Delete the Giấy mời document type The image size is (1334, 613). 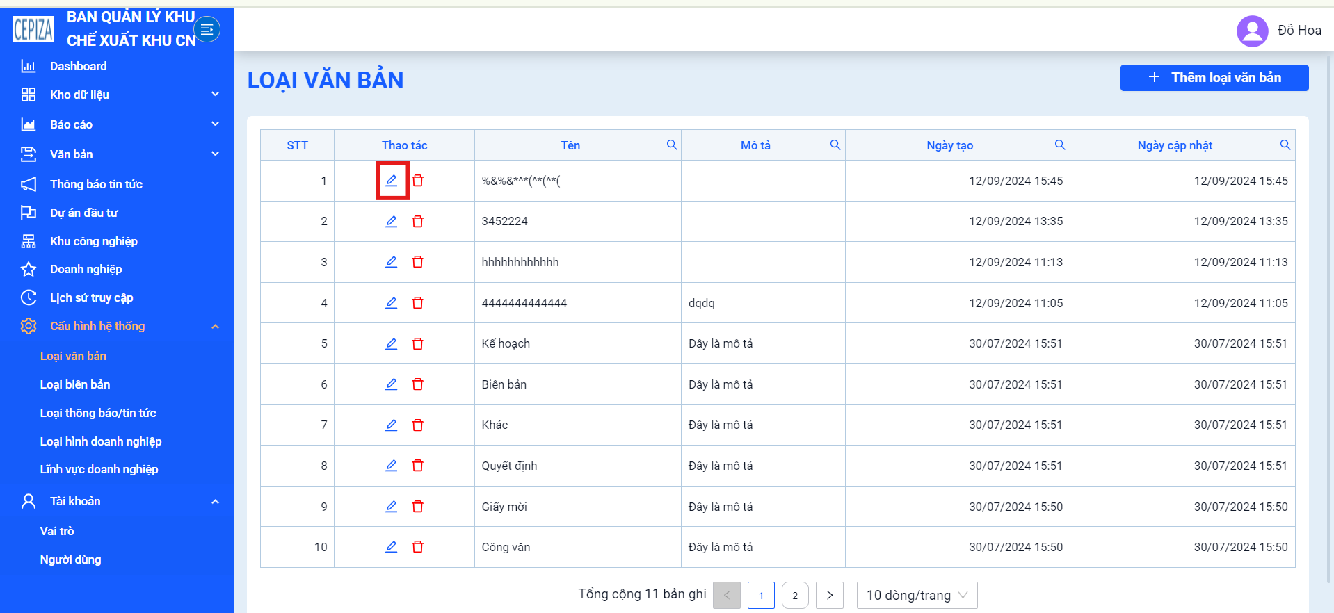417,507
